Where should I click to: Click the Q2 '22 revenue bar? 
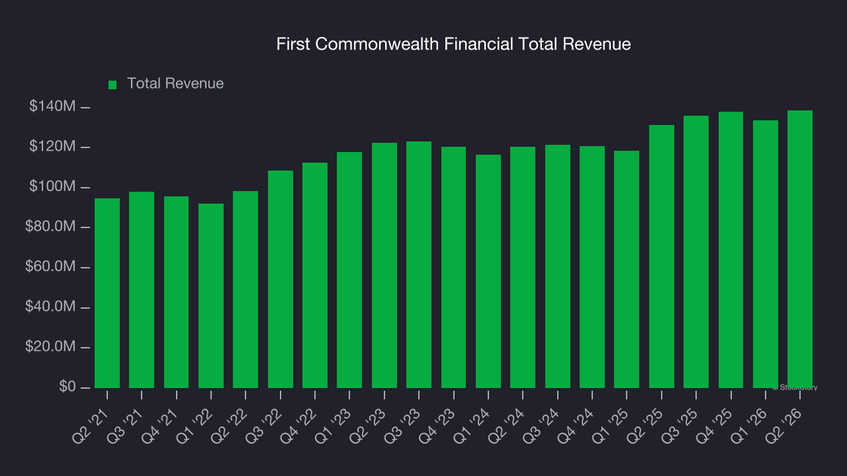click(245, 290)
